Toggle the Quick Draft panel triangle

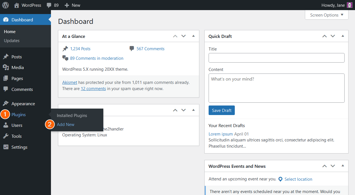click(343, 36)
